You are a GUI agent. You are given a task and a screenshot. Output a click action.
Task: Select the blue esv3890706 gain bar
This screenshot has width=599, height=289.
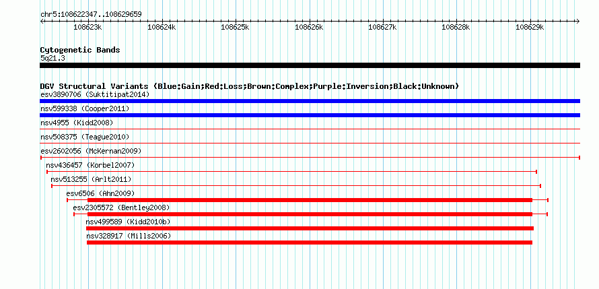[x=310, y=101]
